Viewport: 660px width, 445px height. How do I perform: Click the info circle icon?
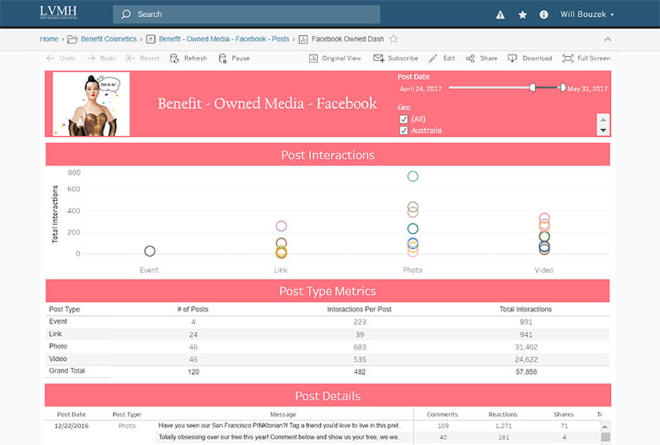coord(544,15)
